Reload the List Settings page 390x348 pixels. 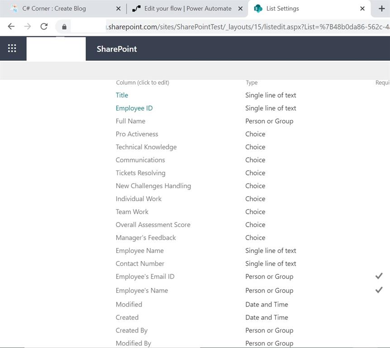44,26
